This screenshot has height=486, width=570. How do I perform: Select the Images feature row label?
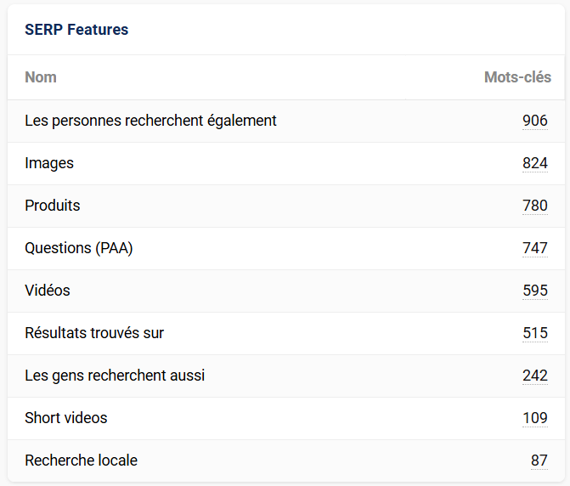tap(49, 163)
